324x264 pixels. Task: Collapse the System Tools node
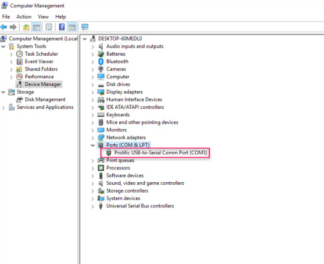3,46
